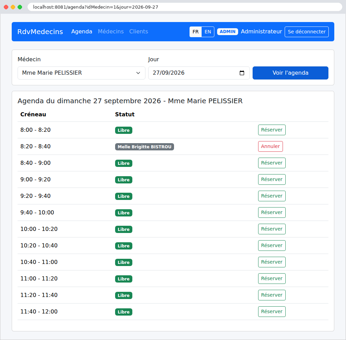Click the RdvMedecins brand link
Viewport: 346px width, 340px height.
[x=40, y=32]
